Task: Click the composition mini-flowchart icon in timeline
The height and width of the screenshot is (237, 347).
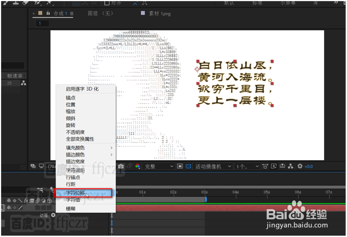Action: click(40, 190)
